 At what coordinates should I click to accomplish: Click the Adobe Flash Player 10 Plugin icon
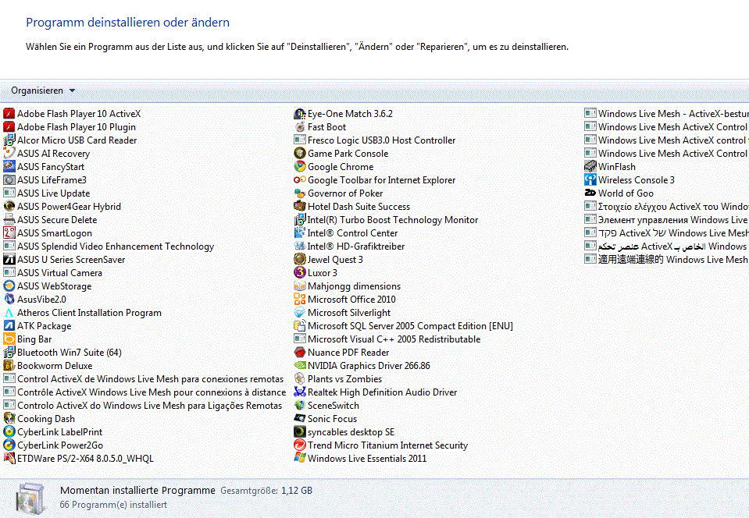click(x=9, y=127)
